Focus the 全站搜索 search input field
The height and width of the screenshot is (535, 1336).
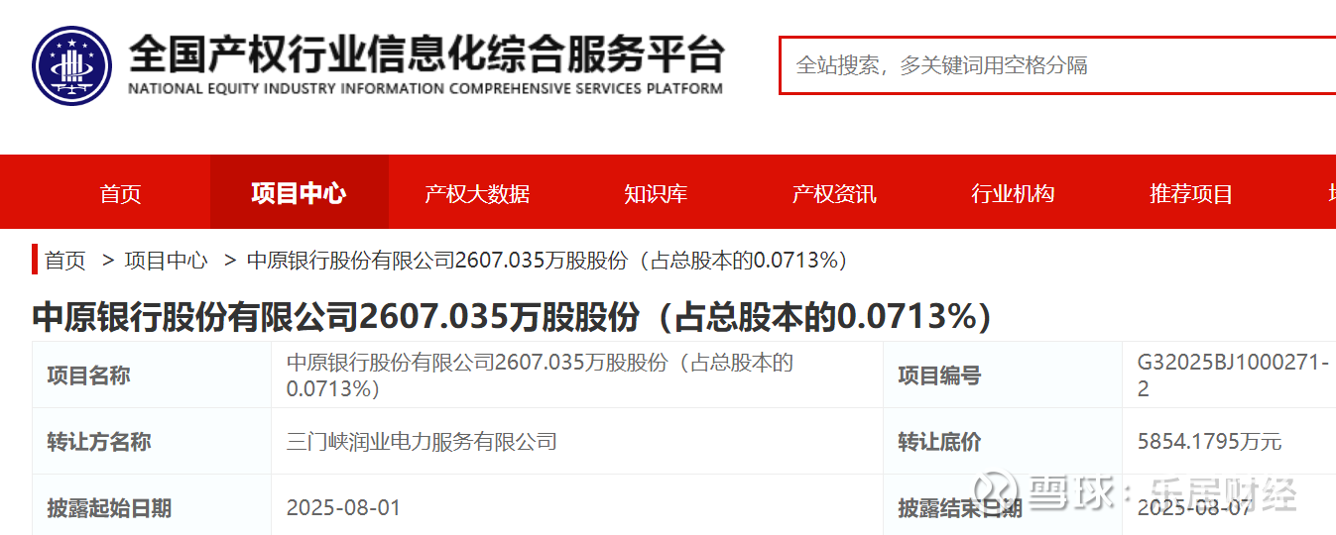(x=1057, y=65)
